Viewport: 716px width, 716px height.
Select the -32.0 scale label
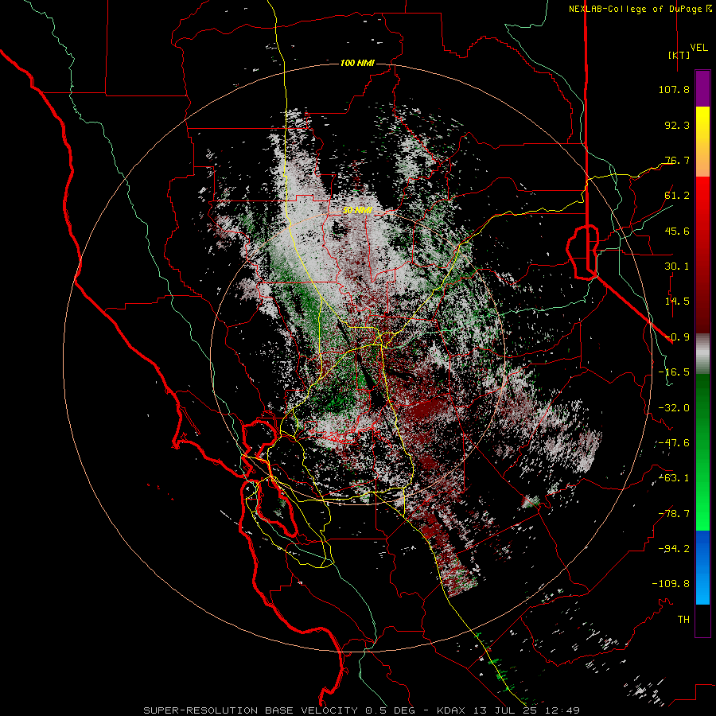point(674,408)
